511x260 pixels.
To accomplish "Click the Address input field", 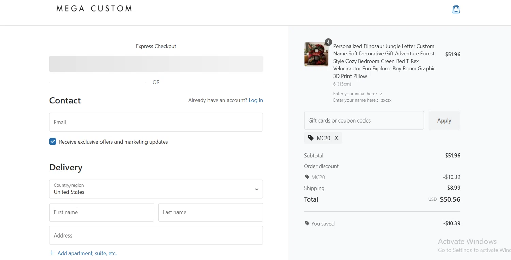I will coord(156,235).
